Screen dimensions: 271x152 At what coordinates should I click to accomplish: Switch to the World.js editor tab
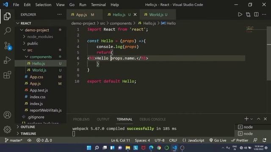[x=158, y=15]
